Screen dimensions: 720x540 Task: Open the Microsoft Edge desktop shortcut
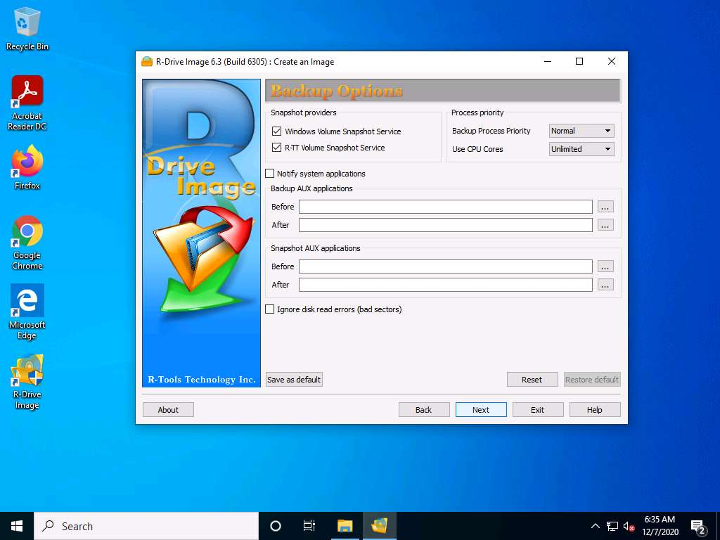point(27,311)
